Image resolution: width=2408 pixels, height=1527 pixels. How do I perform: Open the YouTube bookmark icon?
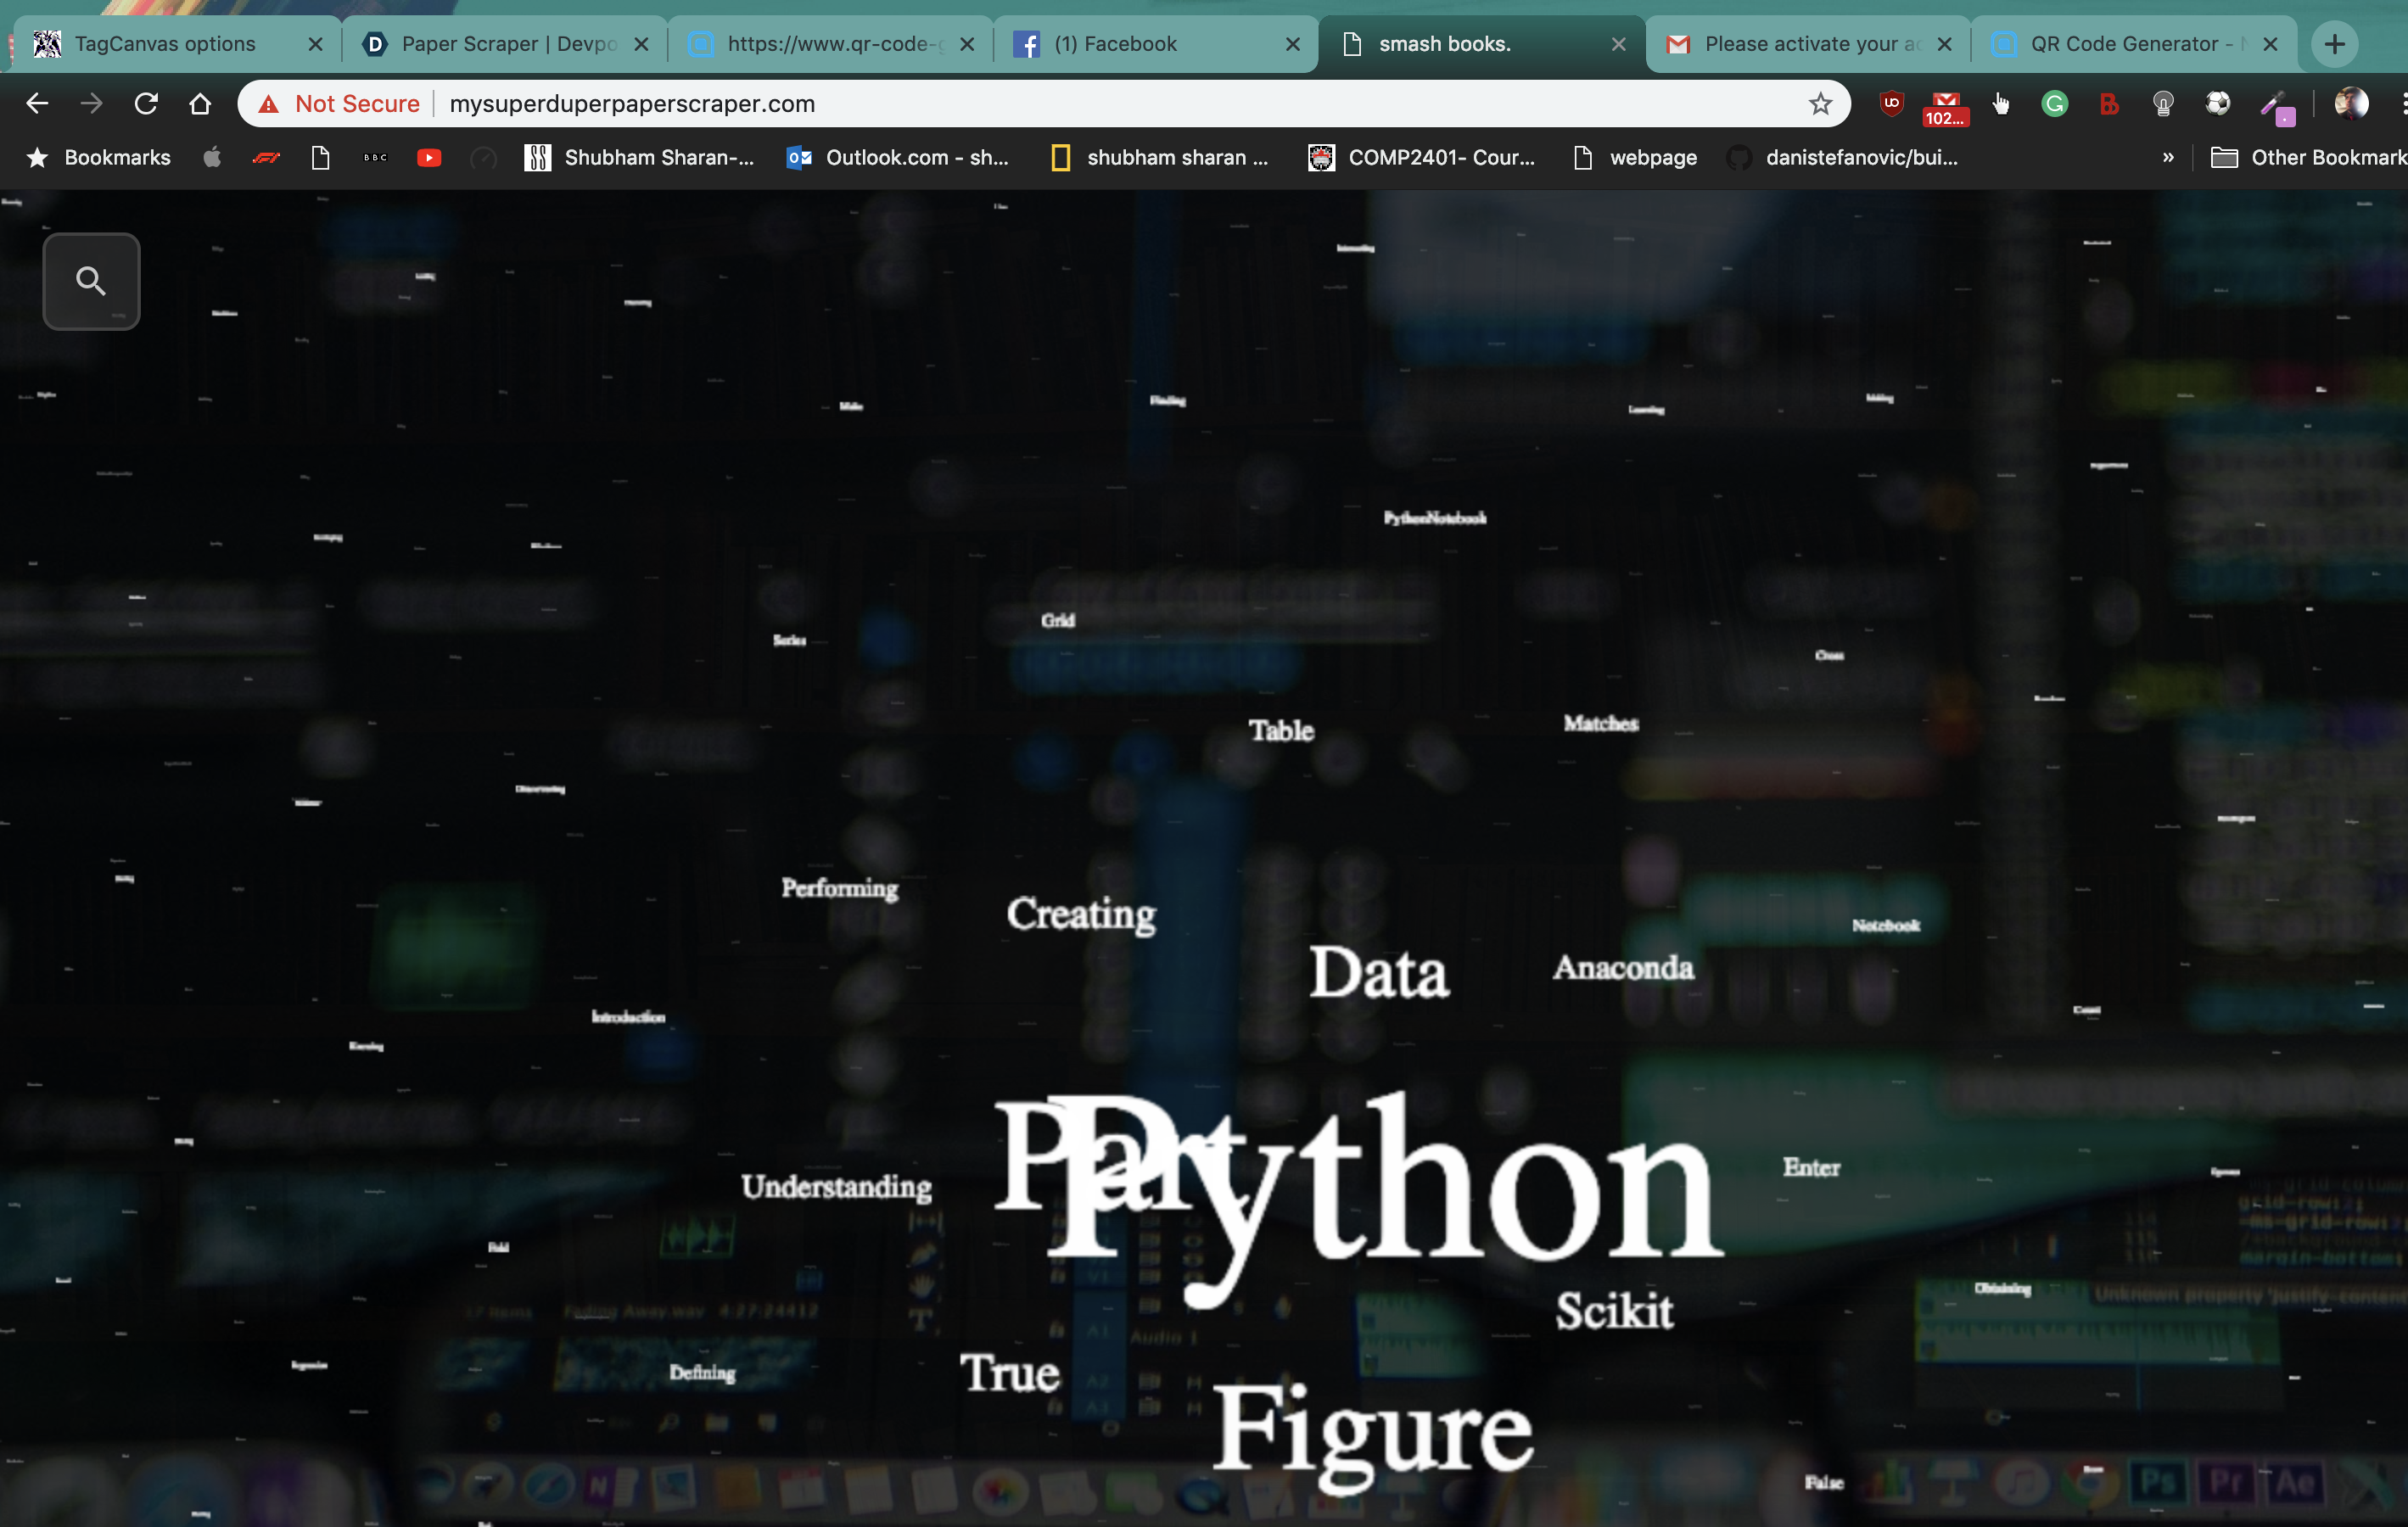point(429,157)
